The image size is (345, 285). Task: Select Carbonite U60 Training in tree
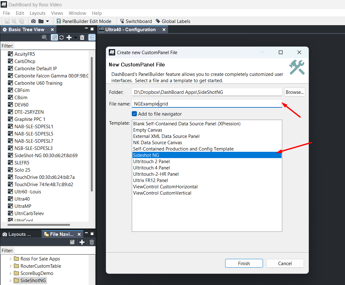[x=38, y=83]
